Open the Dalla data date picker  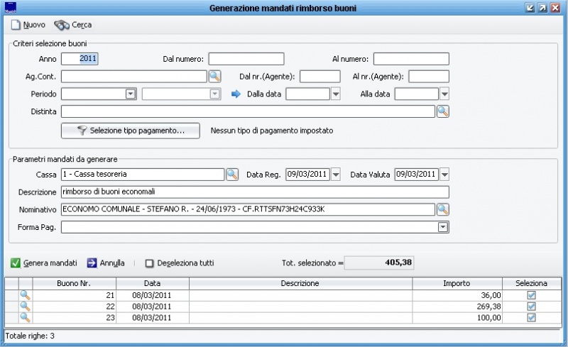click(x=336, y=94)
